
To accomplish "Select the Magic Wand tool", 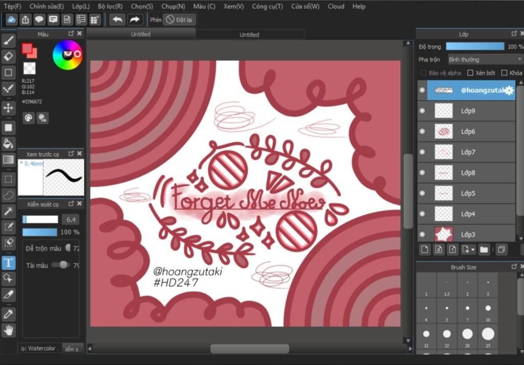I will (x=8, y=211).
